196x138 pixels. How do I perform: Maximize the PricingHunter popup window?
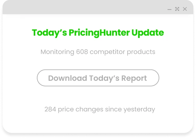pos(177,9)
